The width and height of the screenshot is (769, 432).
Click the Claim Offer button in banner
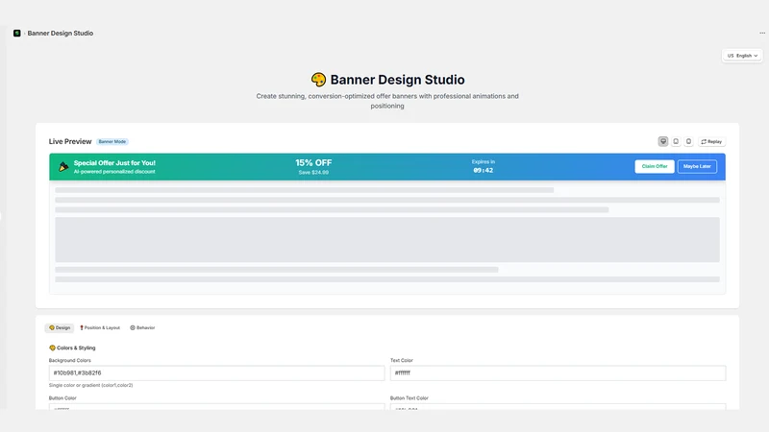[x=655, y=166]
